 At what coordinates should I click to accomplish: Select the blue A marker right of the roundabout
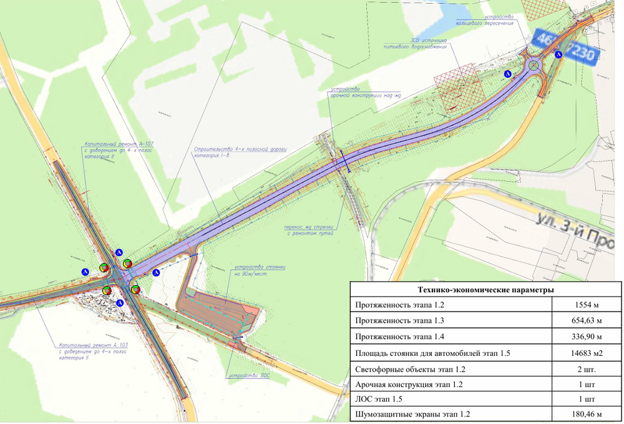(558, 54)
